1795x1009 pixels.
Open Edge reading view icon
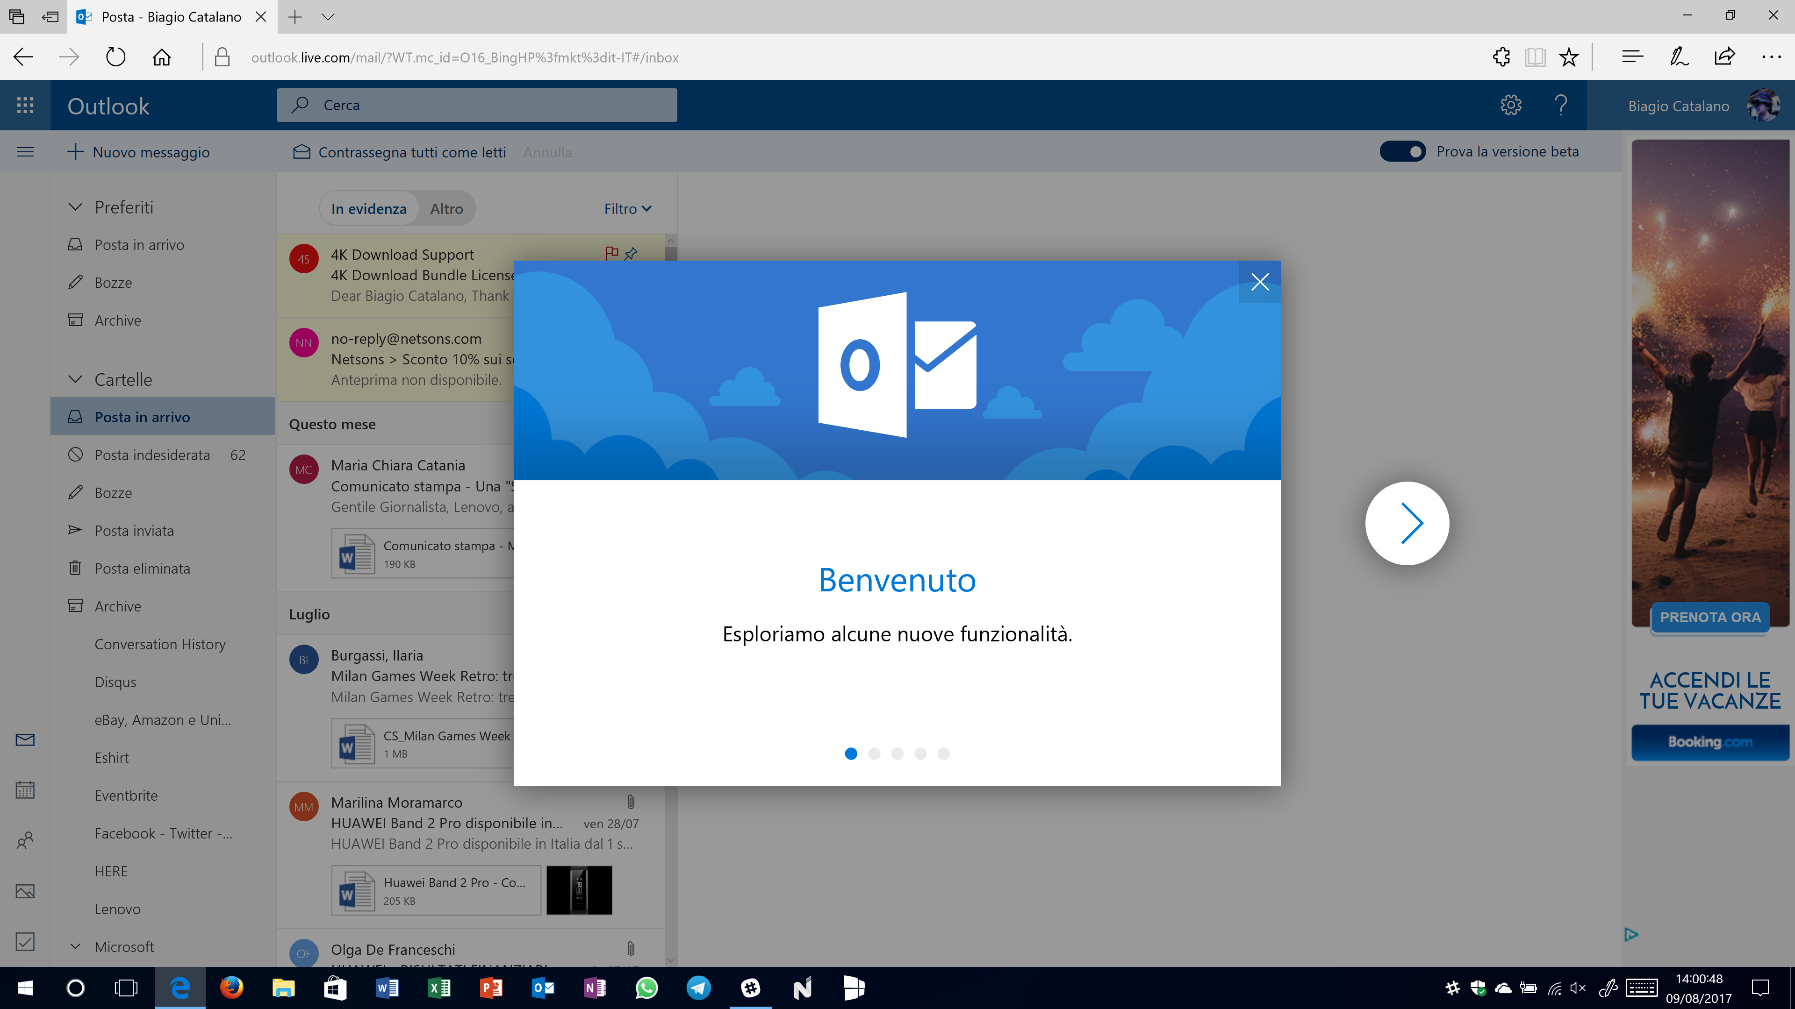pyautogui.click(x=1535, y=57)
